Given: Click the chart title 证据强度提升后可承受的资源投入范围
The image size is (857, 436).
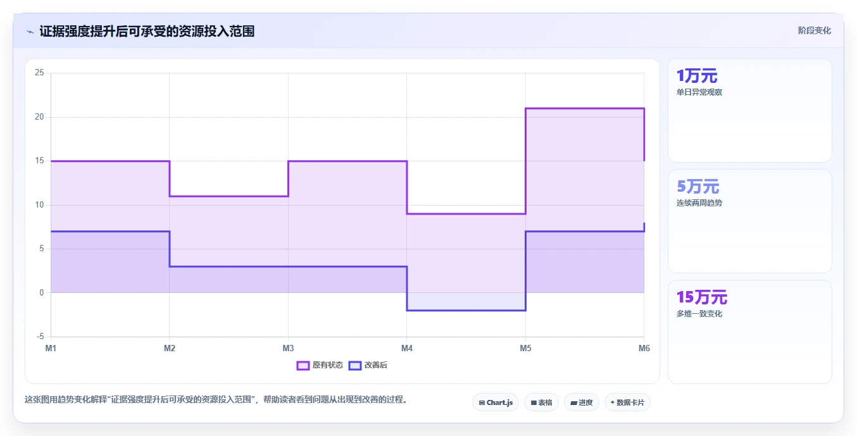Looking at the screenshot, I should [x=147, y=31].
